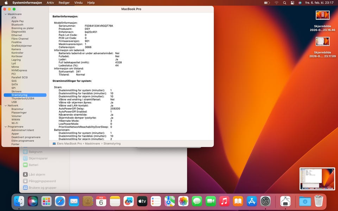Image resolution: width=338 pixels, height=211 pixels.
Task: Open Control Center in the menu bar
Action: pyautogui.click(x=293, y=2)
